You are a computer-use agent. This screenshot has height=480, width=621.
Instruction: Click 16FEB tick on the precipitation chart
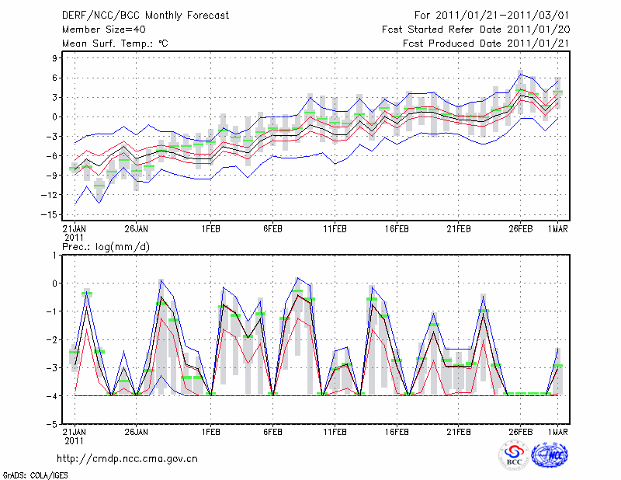coord(397,431)
